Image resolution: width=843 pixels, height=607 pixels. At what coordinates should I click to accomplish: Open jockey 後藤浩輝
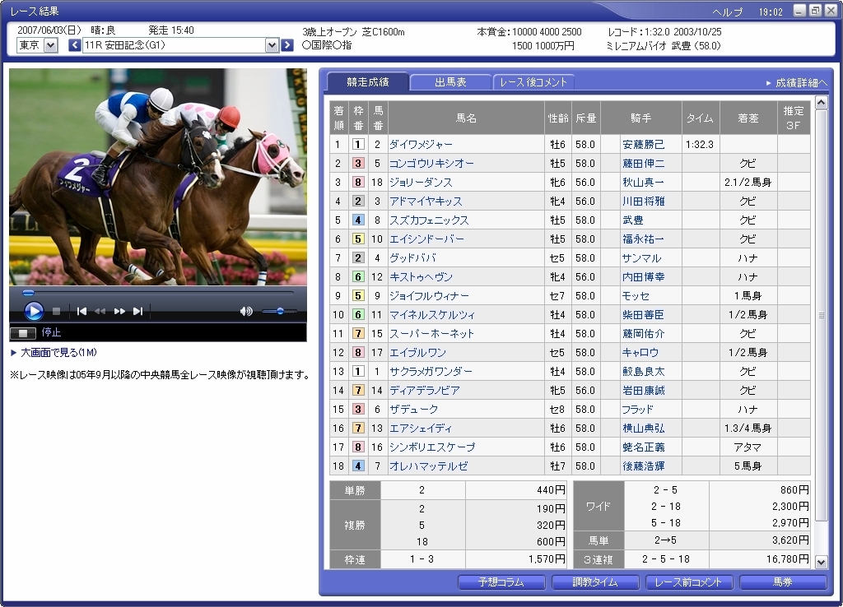tap(644, 466)
